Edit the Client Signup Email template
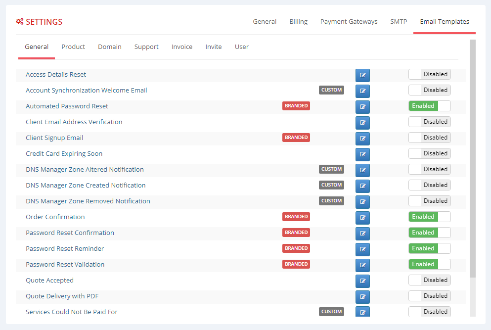Image resolution: width=491 pixels, height=330 pixels. point(362,139)
